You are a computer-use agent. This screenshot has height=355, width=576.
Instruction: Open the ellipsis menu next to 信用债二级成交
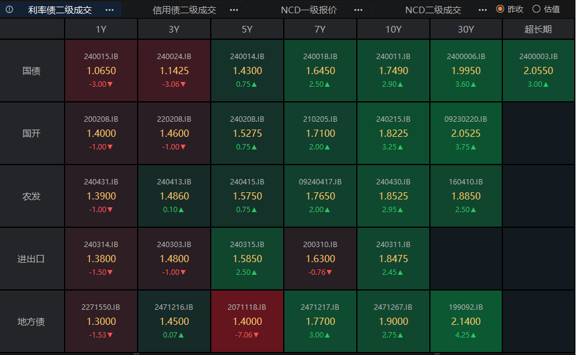[x=234, y=10]
